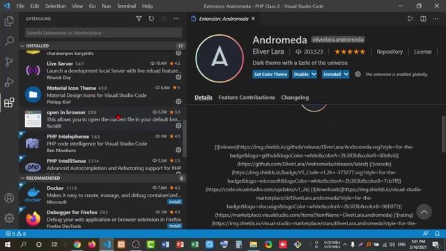Open the Selection menu
Screen dimensions: 446x251
(55, 6)
